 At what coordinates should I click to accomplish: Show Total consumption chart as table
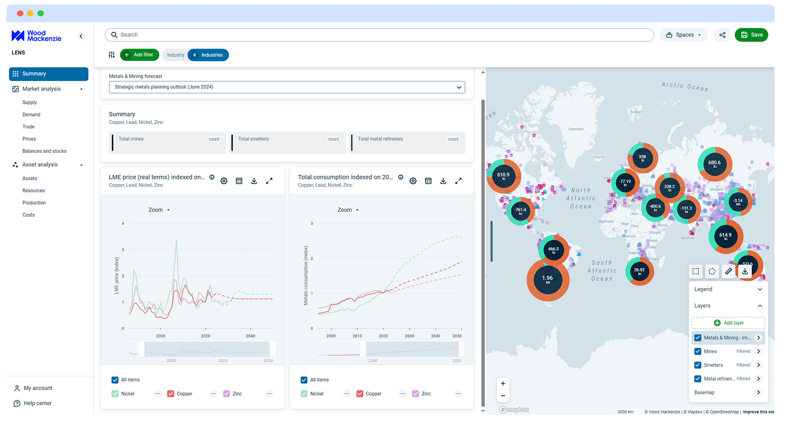pyautogui.click(x=428, y=181)
